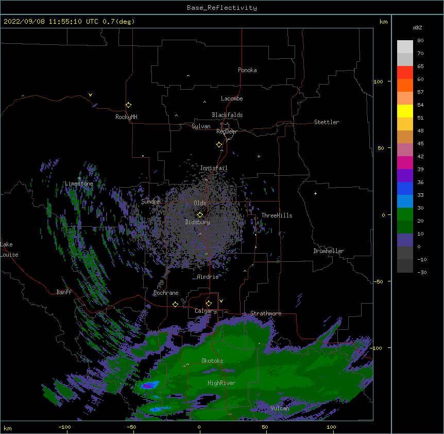Pick the red 65 dBZ legend swatch
This screenshot has width=444, height=434.
pyautogui.click(x=405, y=72)
